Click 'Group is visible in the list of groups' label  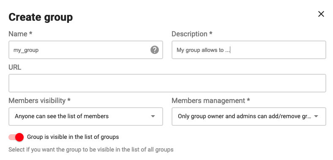(x=73, y=137)
